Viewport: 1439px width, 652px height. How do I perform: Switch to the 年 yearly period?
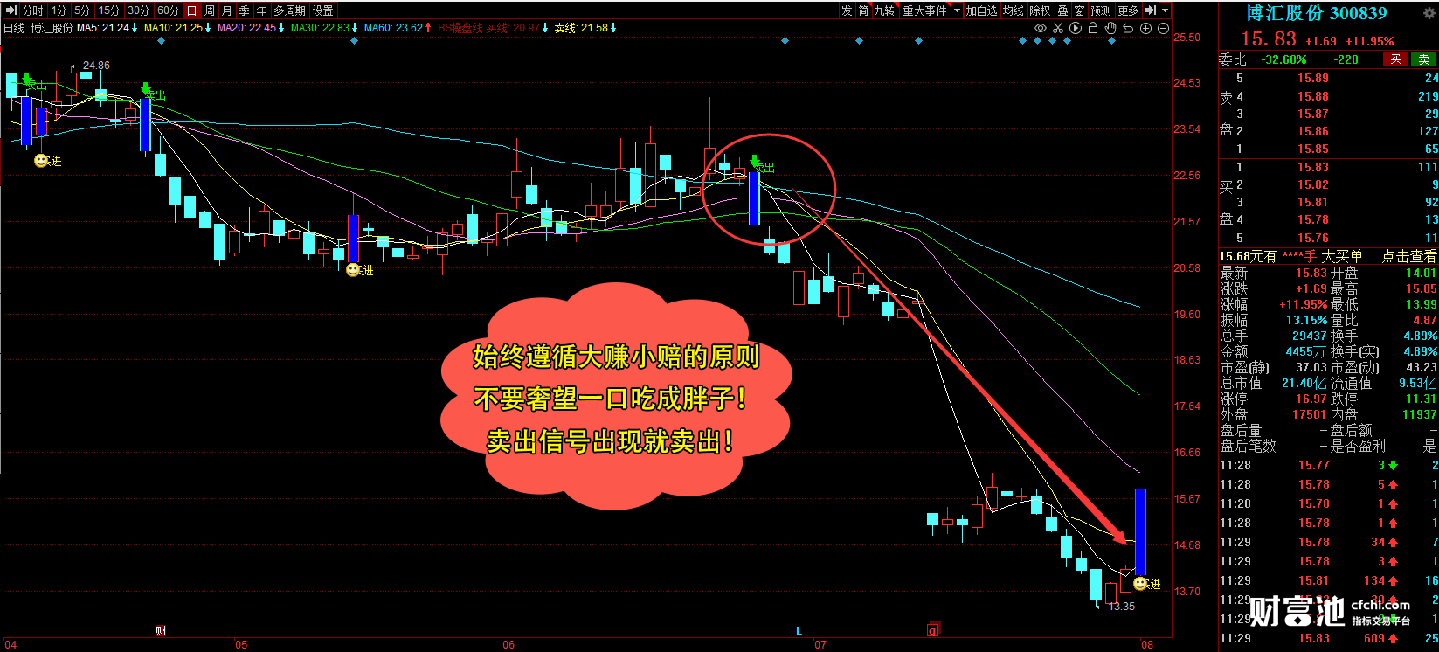pos(262,10)
